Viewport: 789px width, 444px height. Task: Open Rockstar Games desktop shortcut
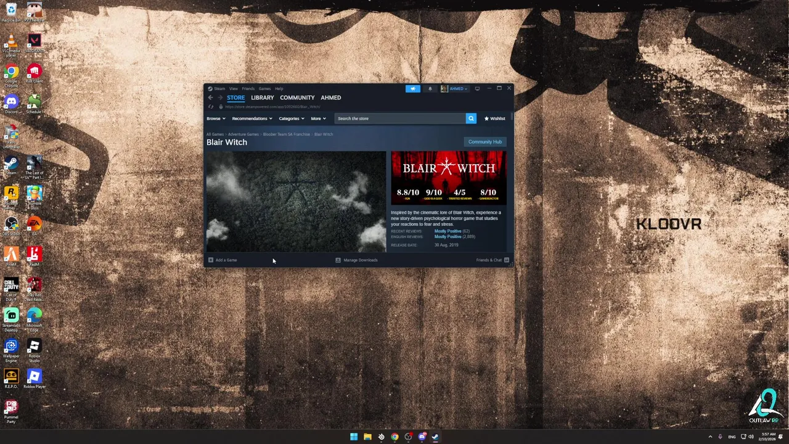coord(11,198)
